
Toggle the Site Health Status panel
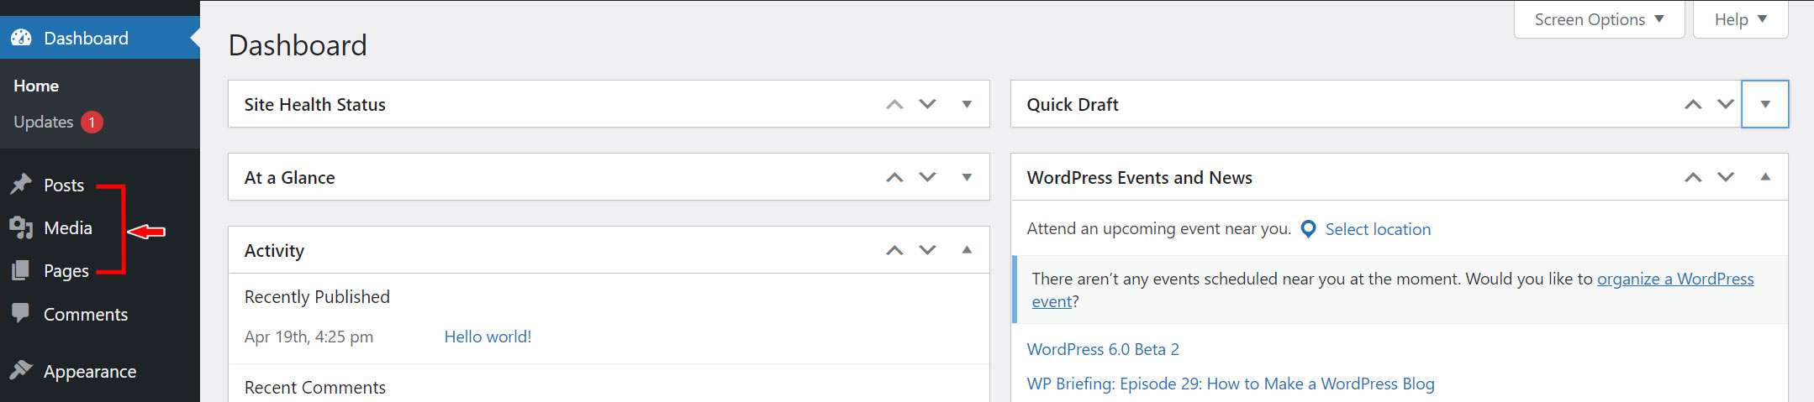967,104
